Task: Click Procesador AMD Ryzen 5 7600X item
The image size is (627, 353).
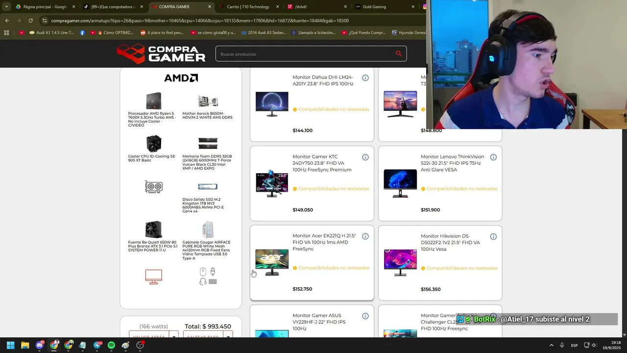Action: pyautogui.click(x=153, y=110)
